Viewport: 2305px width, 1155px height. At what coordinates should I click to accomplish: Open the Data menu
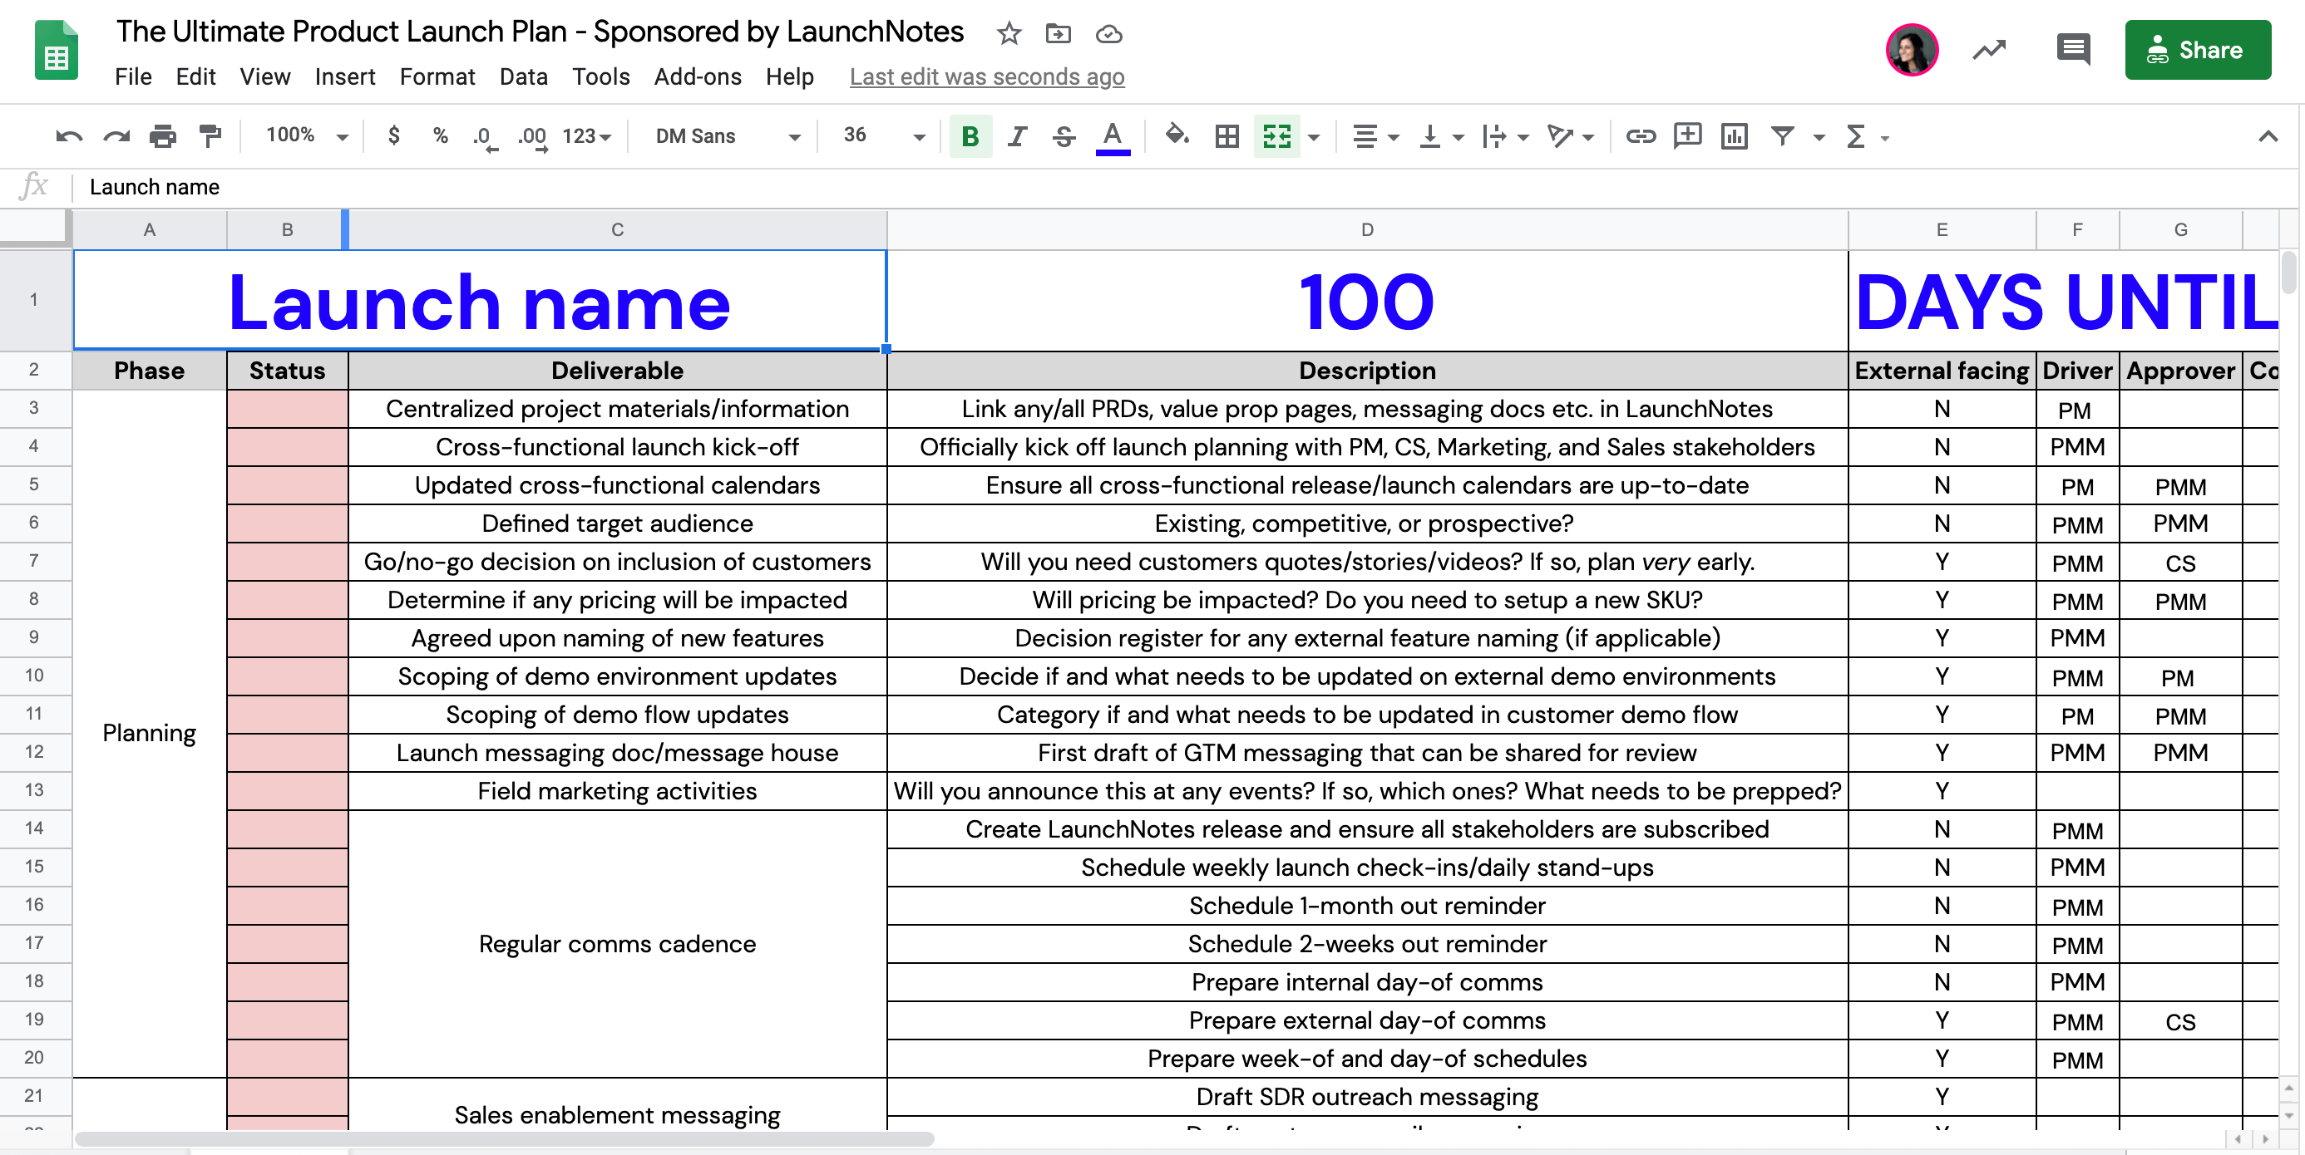524,77
